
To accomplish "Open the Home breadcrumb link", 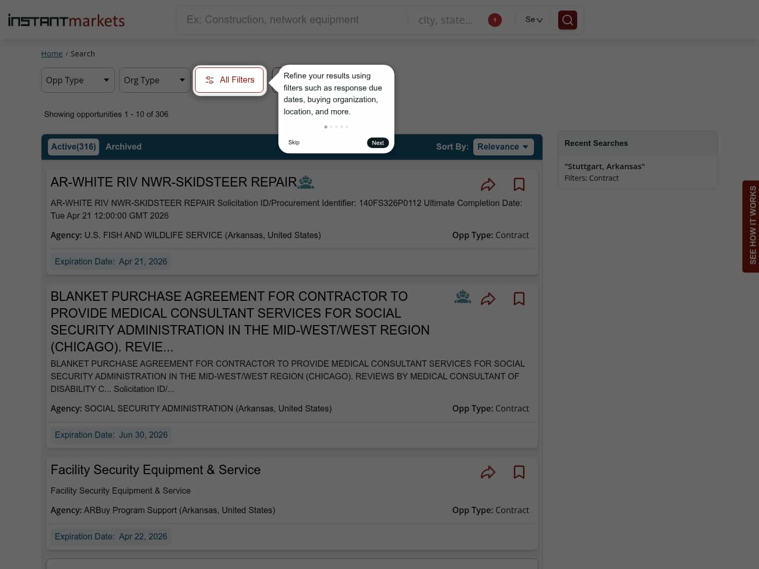I will 52,53.
